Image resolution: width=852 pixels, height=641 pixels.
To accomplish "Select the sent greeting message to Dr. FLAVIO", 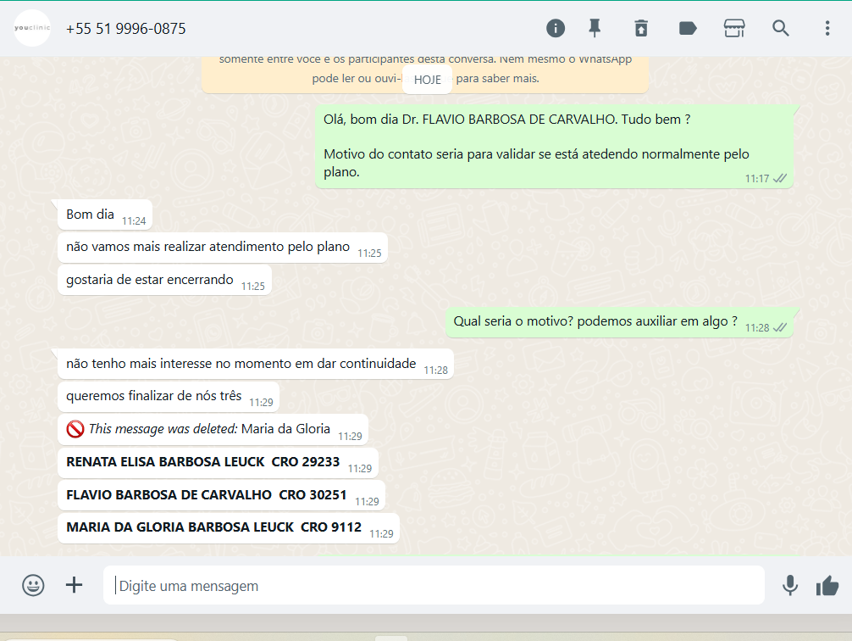I will click(554, 147).
